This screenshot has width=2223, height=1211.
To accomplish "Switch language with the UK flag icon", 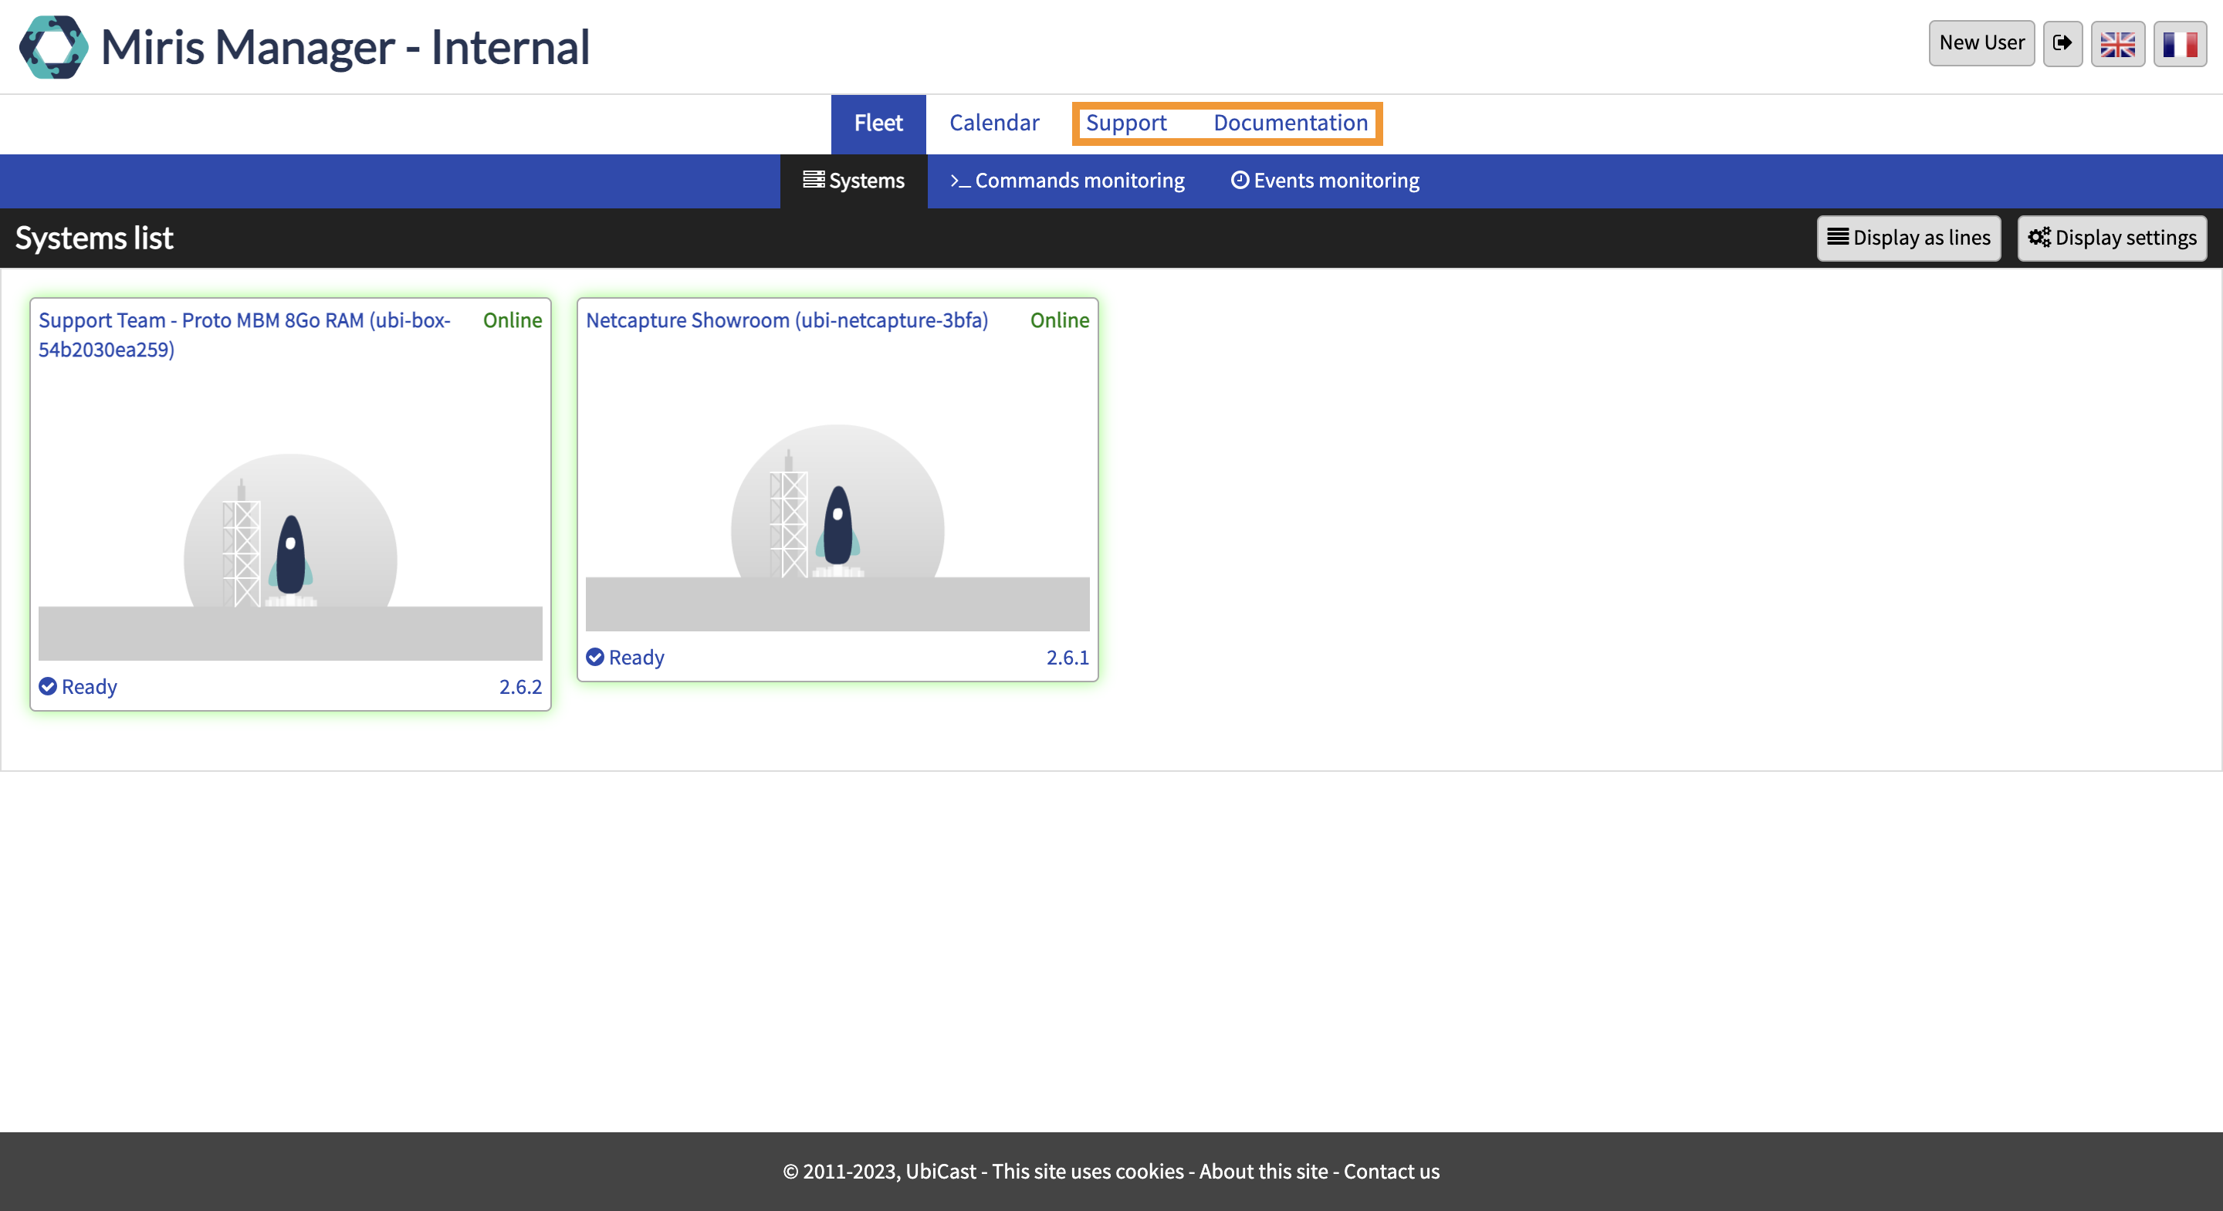I will point(2118,43).
